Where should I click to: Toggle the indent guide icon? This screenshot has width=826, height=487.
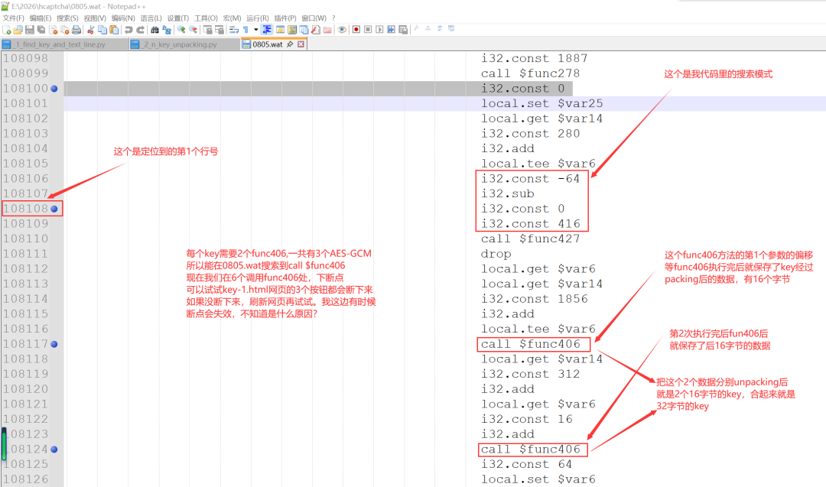point(267,30)
